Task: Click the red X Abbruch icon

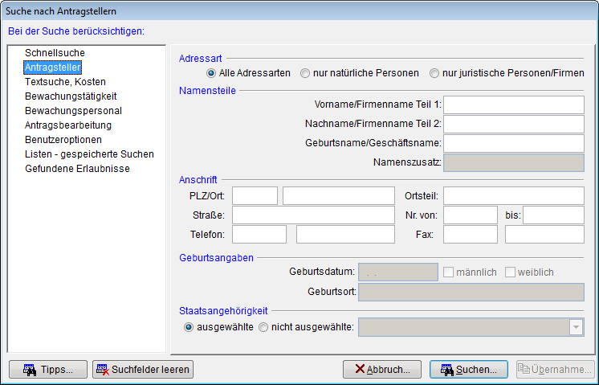Action: coord(357,370)
